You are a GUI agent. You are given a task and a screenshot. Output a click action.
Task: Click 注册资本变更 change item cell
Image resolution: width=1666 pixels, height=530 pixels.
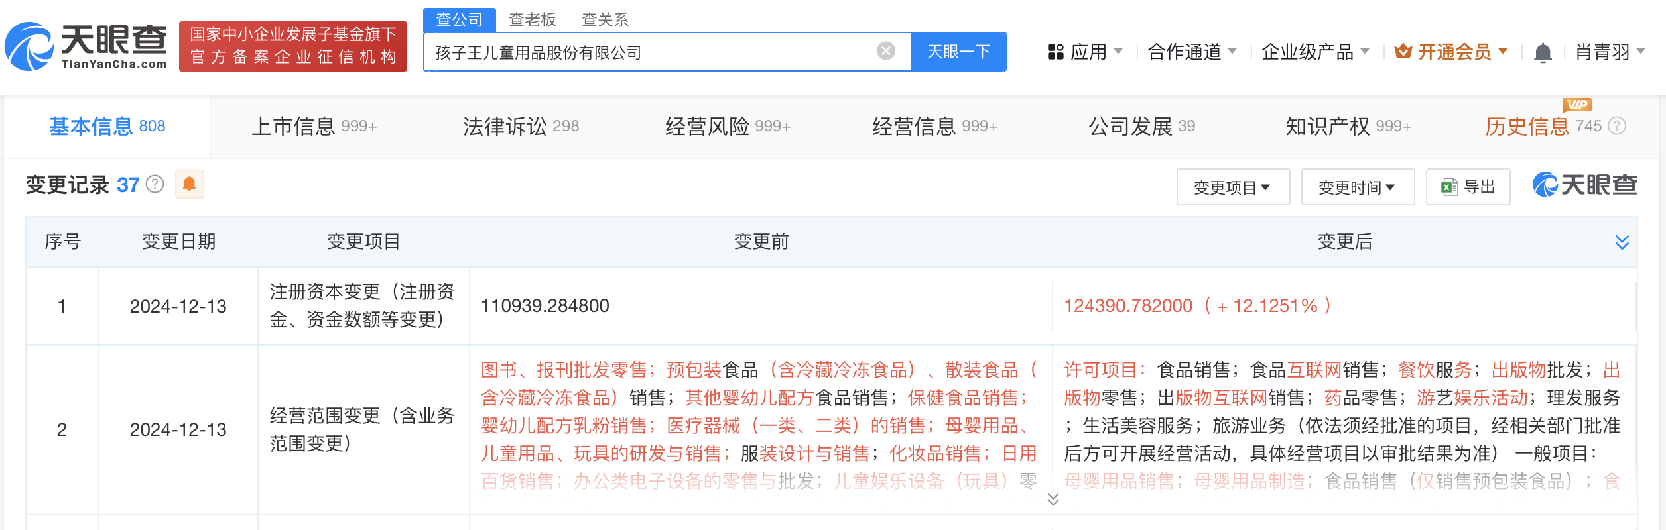tap(363, 305)
